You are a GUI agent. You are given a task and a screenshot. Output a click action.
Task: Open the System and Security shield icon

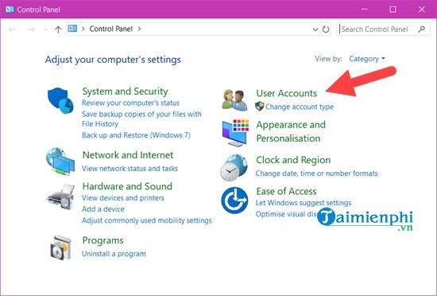60,101
